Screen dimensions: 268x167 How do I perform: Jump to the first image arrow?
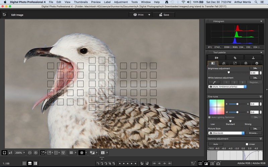pyautogui.click(x=154, y=163)
